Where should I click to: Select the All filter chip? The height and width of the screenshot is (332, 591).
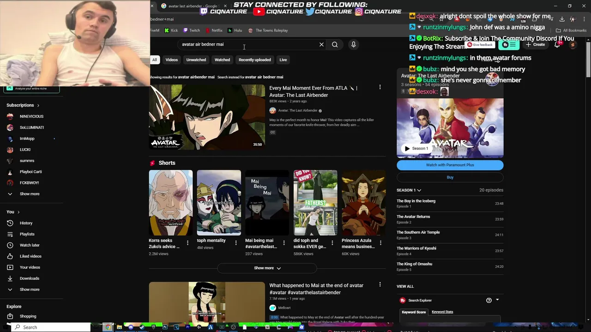click(155, 60)
